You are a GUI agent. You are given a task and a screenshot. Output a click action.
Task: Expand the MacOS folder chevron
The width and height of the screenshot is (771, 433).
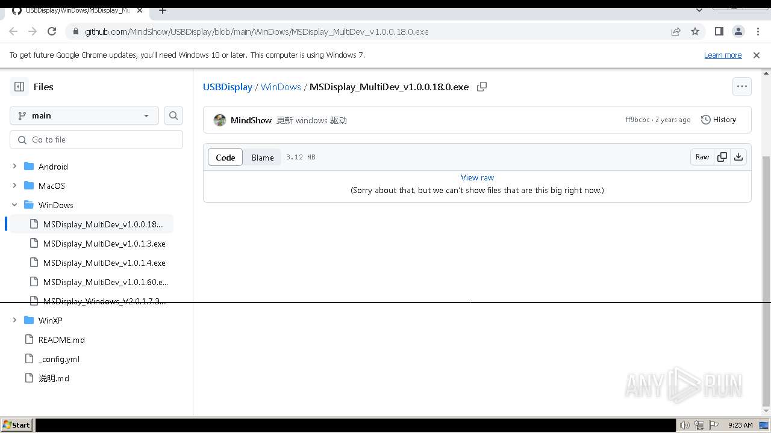point(14,185)
